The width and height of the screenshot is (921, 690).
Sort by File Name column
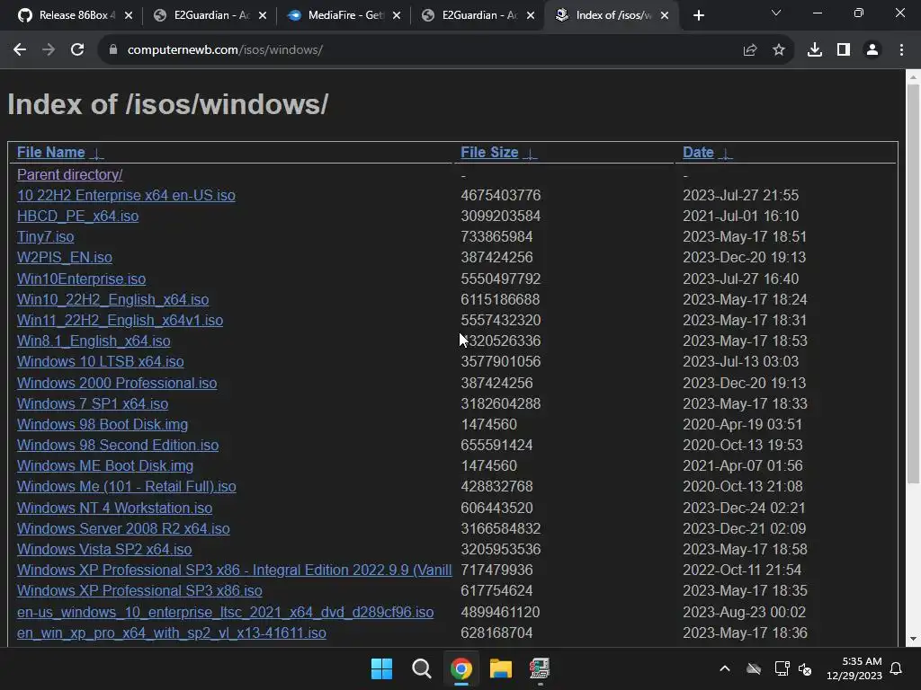pyautogui.click(x=50, y=153)
